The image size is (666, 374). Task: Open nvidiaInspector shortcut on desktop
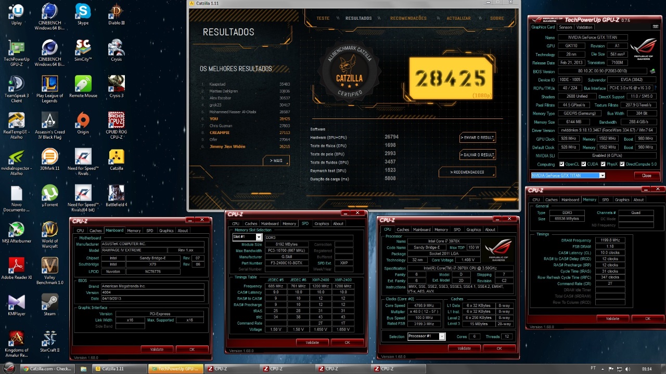tap(17, 162)
